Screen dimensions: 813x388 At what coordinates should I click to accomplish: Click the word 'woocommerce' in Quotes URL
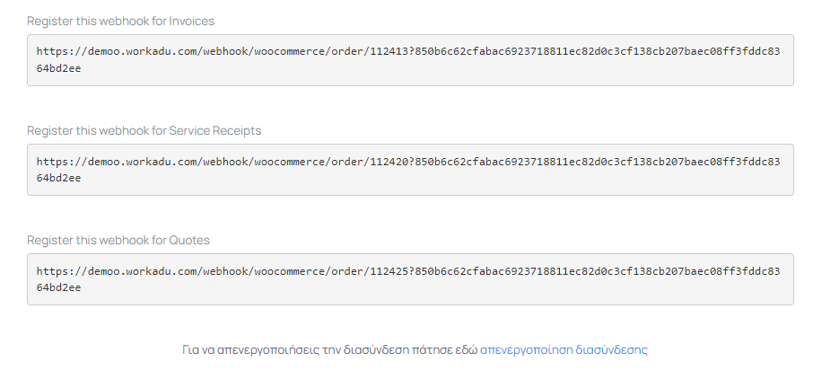(x=290, y=270)
